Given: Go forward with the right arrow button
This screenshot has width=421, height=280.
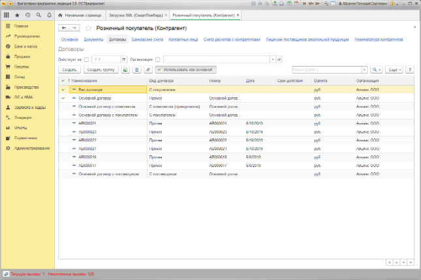Looking at the screenshot, I should (74, 27).
